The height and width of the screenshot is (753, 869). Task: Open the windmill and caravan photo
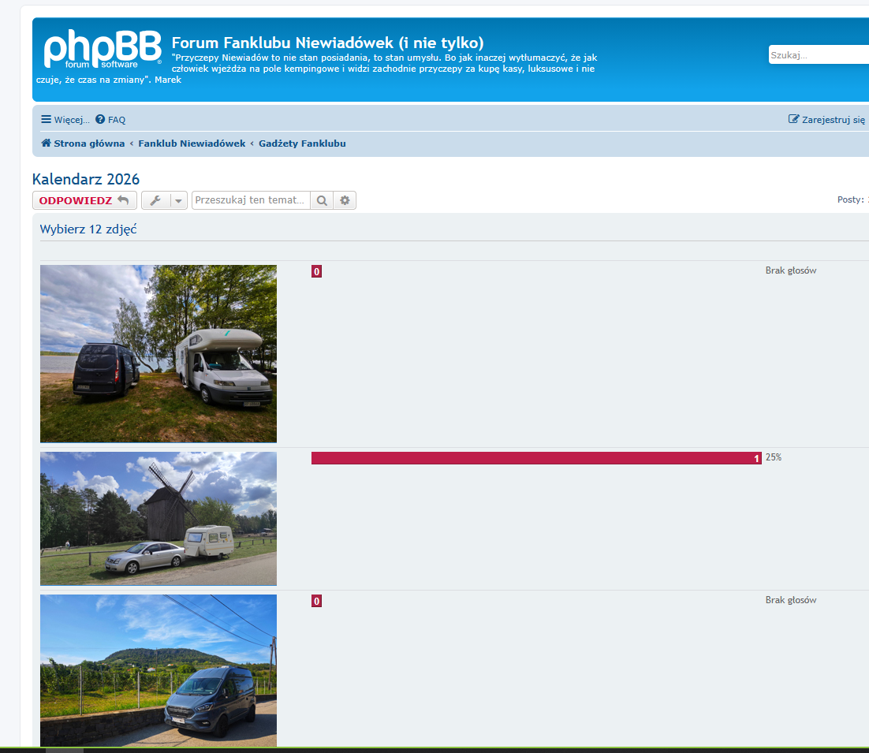point(159,518)
